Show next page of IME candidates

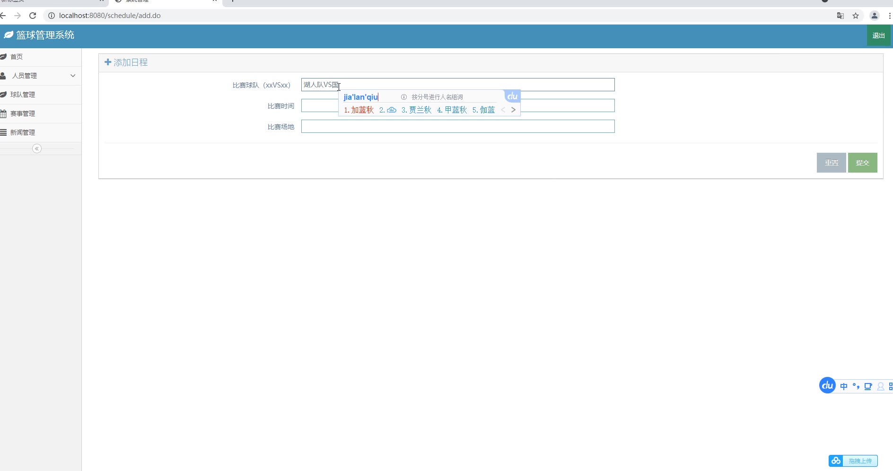(513, 110)
